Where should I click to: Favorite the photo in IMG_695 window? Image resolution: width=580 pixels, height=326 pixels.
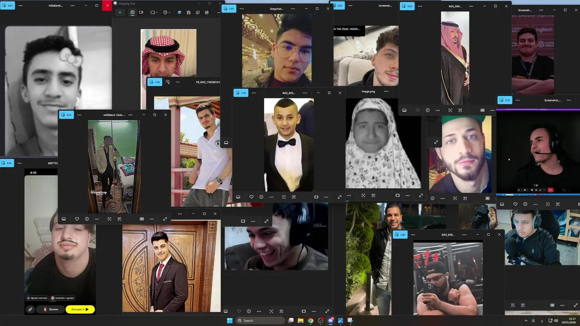pos(251,197)
